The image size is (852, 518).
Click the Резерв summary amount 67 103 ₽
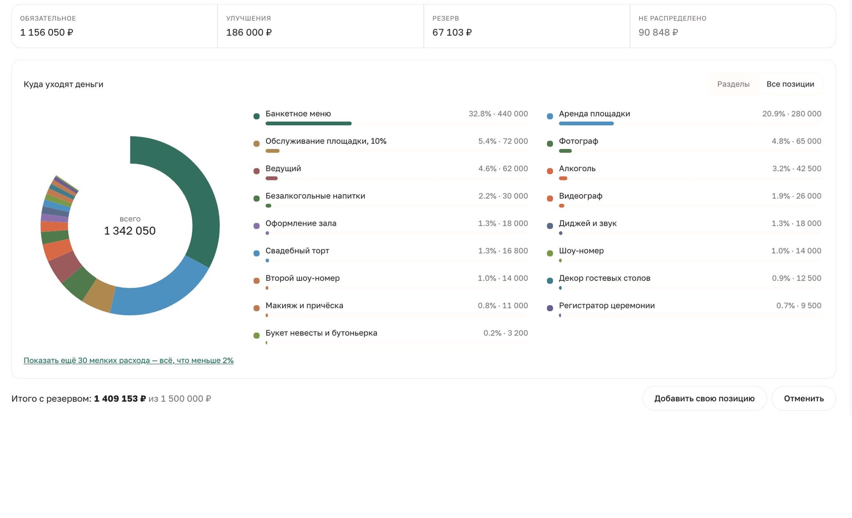point(452,32)
